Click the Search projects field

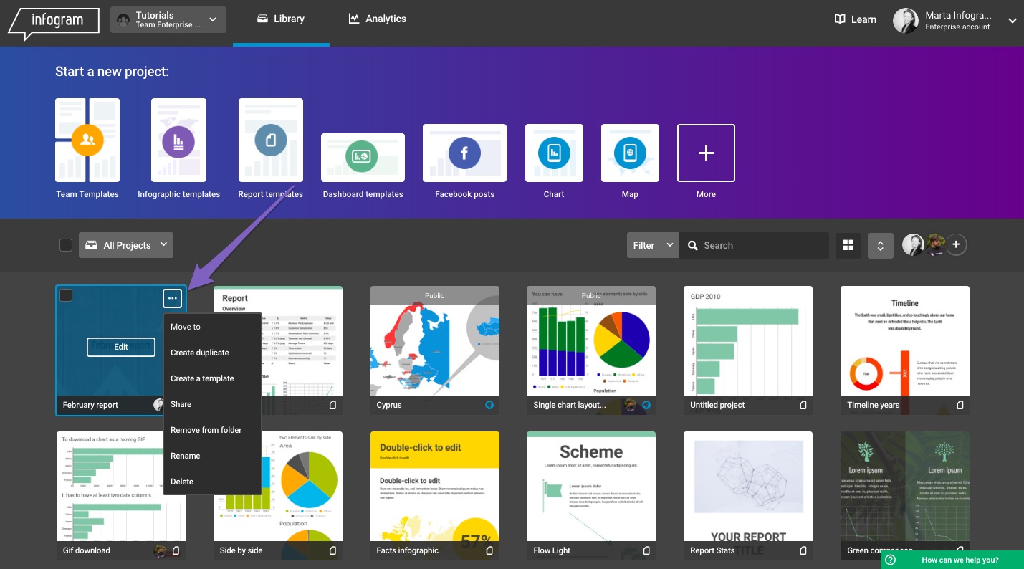click(761, 245)
